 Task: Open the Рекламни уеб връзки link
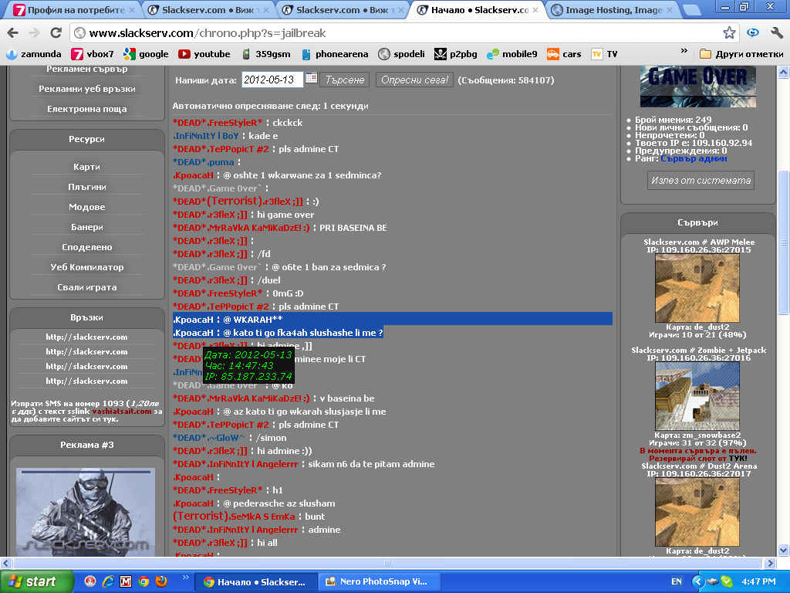pos(86,89)
